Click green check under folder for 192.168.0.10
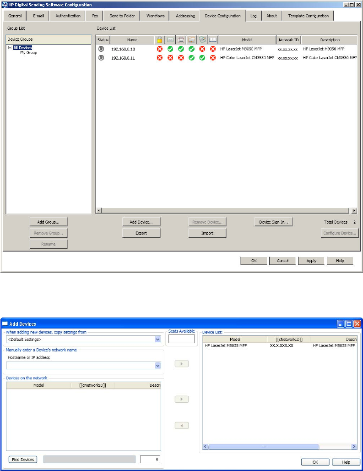Viewport: 363px width, 471px height. pyautogui.click(x=191, y=49)
